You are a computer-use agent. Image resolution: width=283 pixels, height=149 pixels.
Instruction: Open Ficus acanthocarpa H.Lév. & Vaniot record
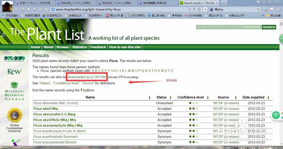59,131
